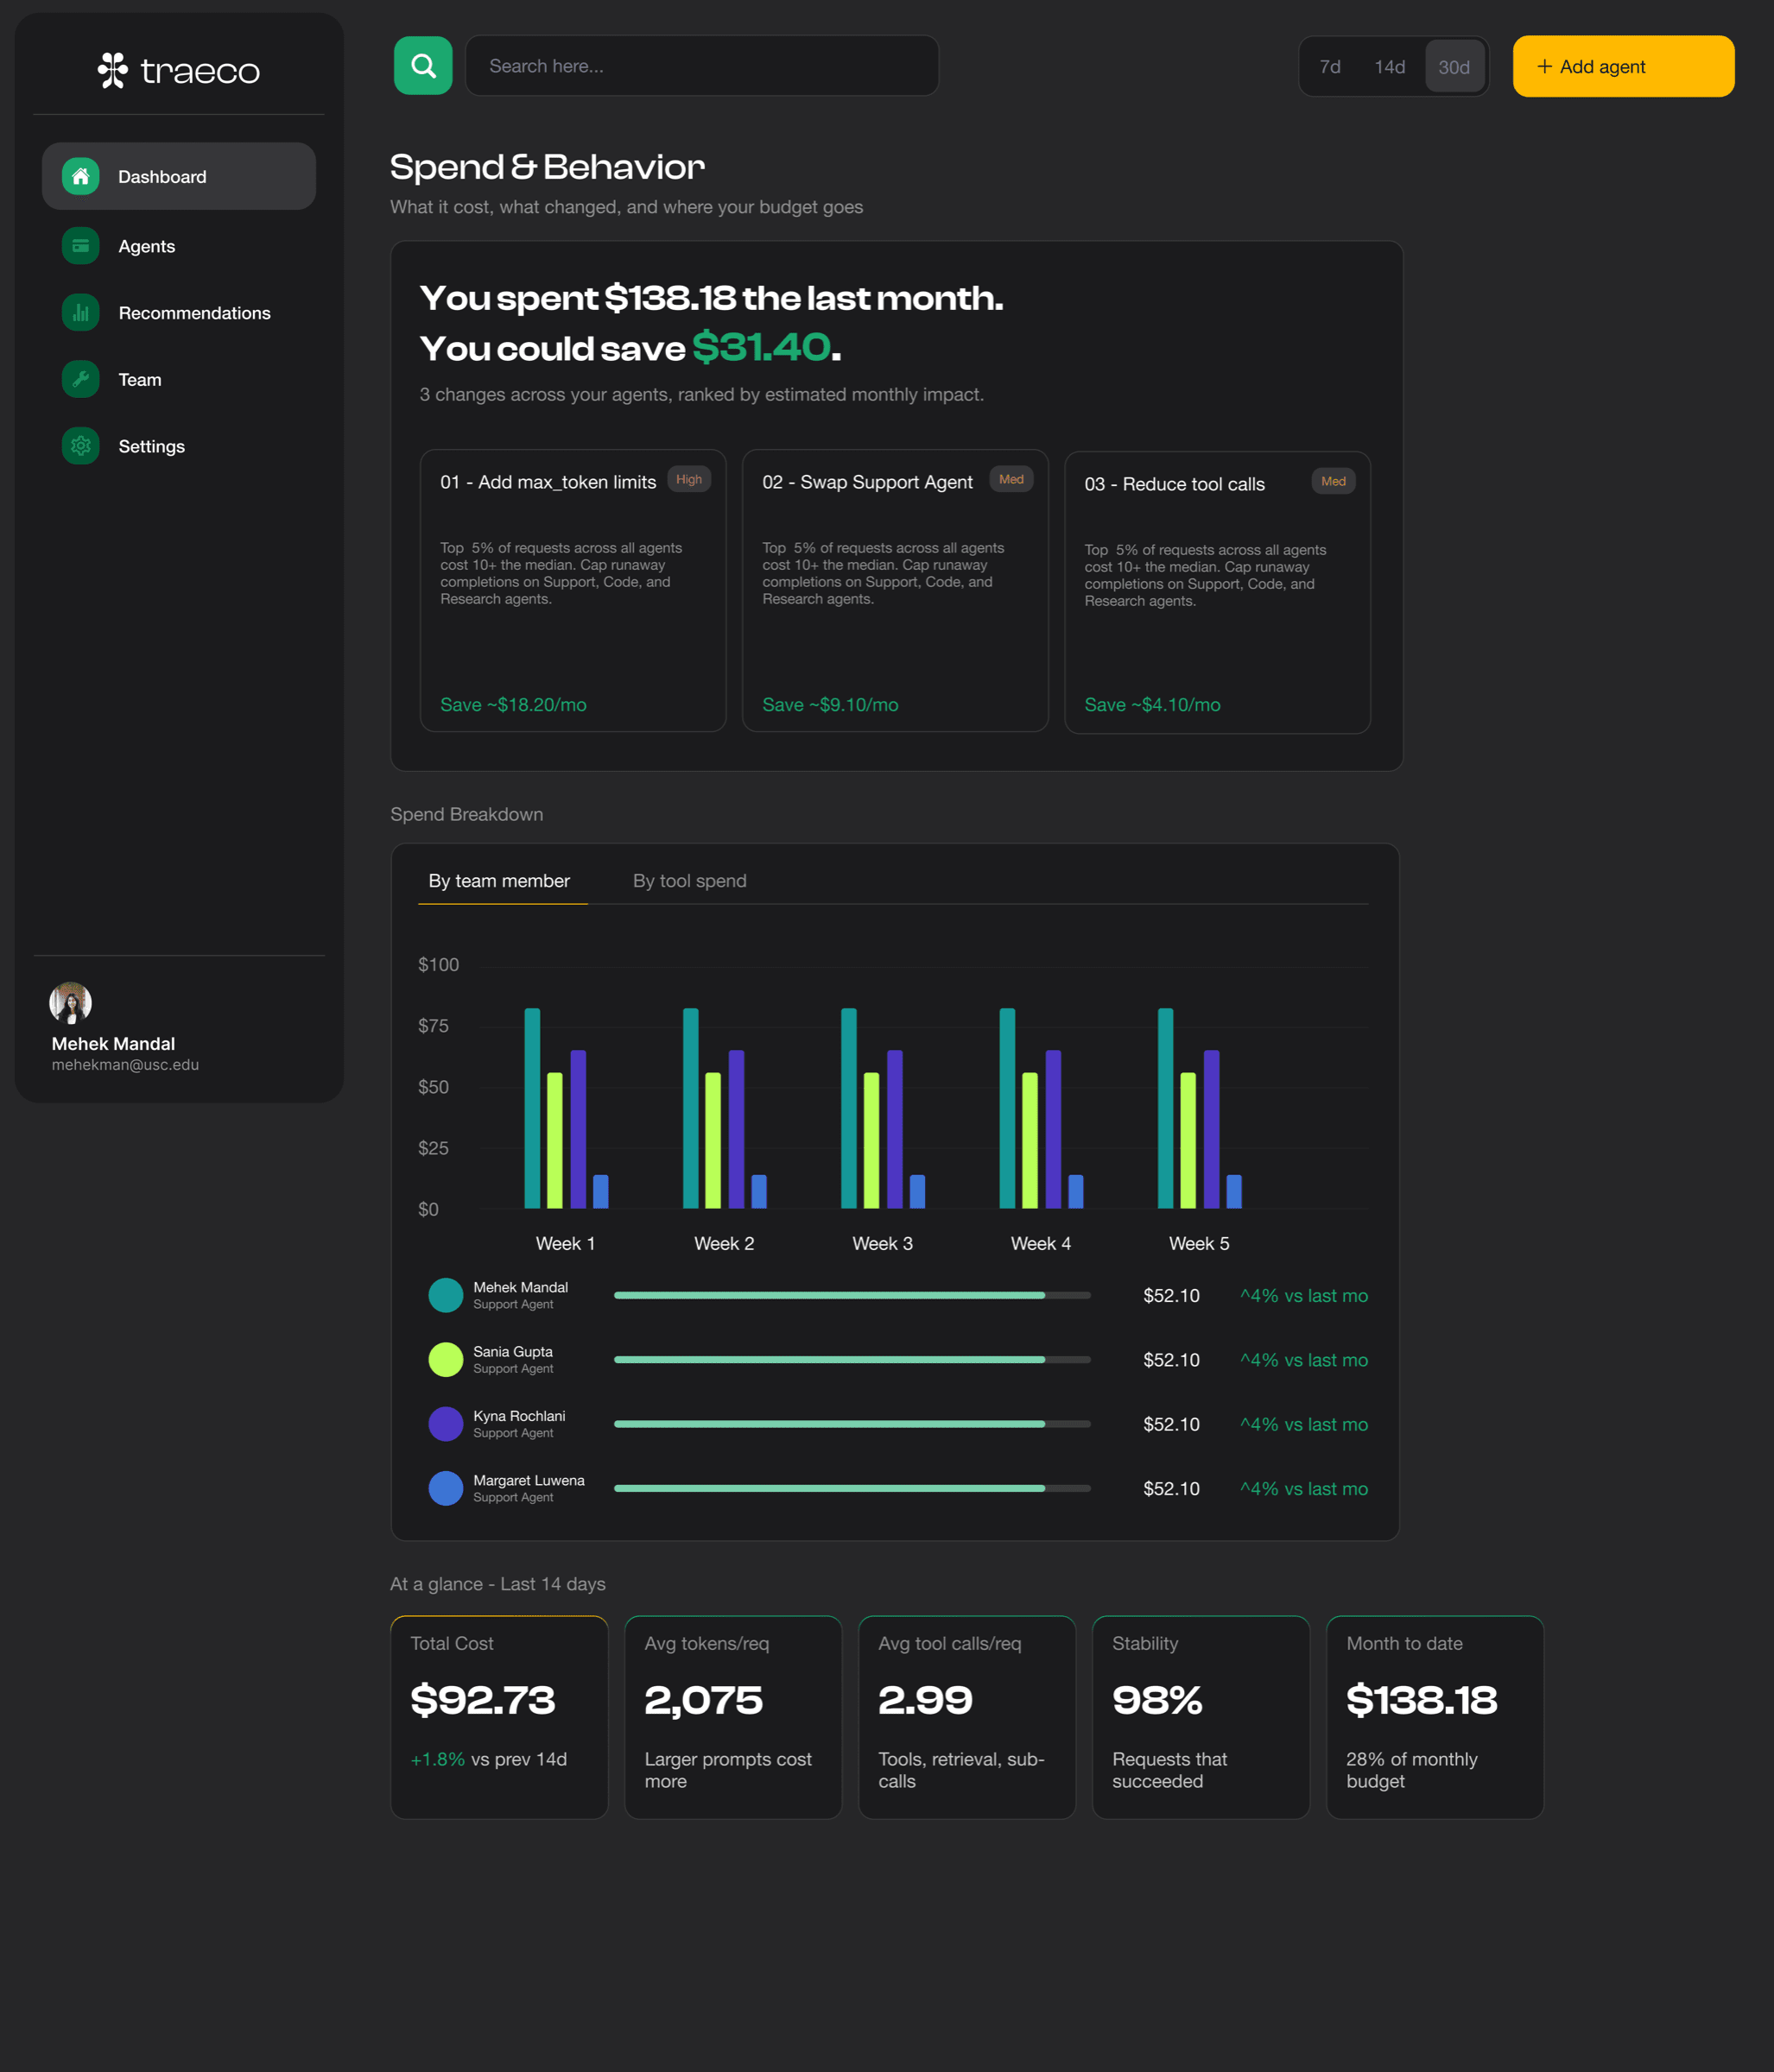Switch time range to 14d
The width and height of the screenshot is (1774, 2072).
tap(1390, 66)
